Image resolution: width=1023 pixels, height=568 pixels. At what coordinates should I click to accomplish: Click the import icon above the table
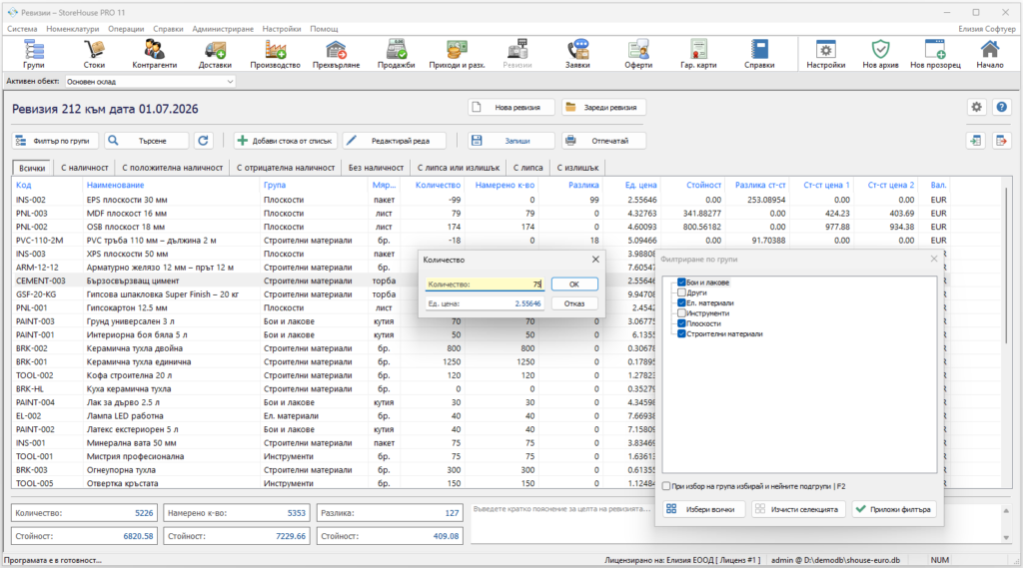pyautogui.click(x=975, y=140)
